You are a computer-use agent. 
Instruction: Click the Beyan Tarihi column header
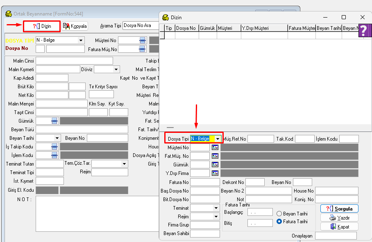pyautogui.click(x=329, y=28)
